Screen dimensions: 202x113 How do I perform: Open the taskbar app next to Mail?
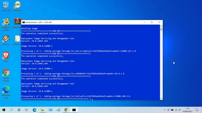(58, 110)
